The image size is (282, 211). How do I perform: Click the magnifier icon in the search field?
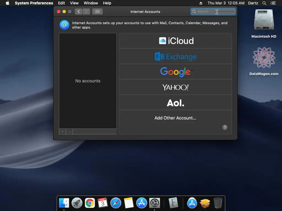pyautogui.click(x=194, y=12)
